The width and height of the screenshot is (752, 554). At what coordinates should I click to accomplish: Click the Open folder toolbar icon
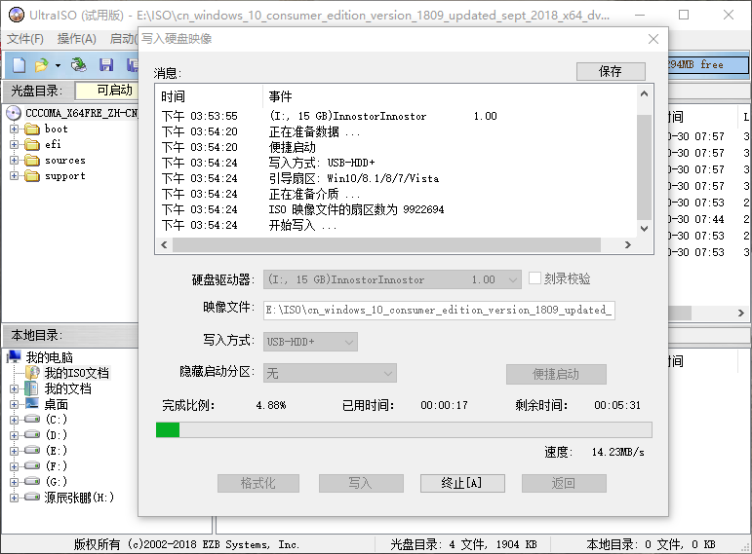pos(41,65)
